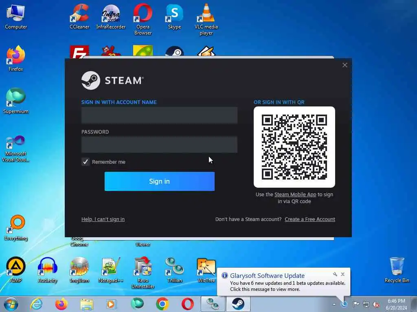Uncheck the Remember me checkbox
Viewport: 417px width, 312px height.
point(86,162)
